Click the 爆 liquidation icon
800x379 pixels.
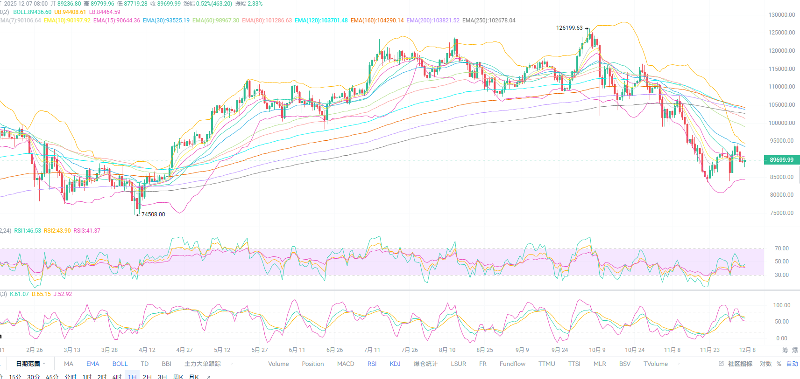point(795,350)
